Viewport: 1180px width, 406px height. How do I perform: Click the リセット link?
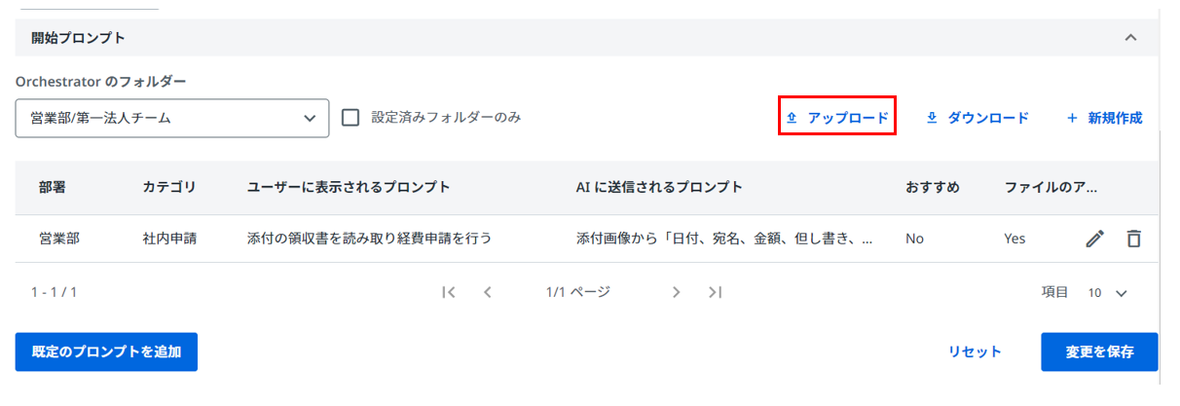[976, 351]
